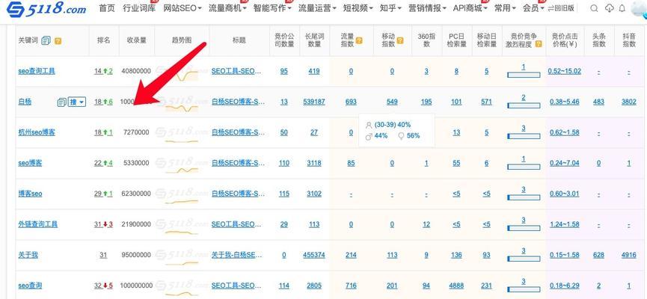The image size is (647, 299).
Task: Open the 智能写作 menu
Action: (x=273, y=9)
